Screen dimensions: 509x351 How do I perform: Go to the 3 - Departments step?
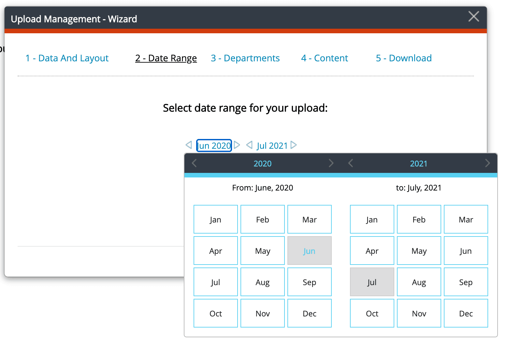(x=245, y=58)
